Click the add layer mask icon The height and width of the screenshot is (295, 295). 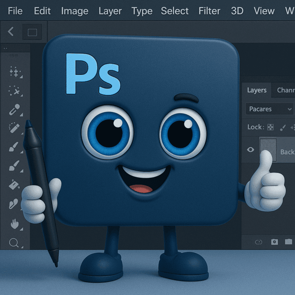[274, 242]
